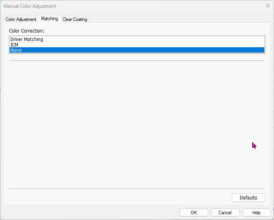
Task: Confirm changes with the OK button
Action: 194,212
